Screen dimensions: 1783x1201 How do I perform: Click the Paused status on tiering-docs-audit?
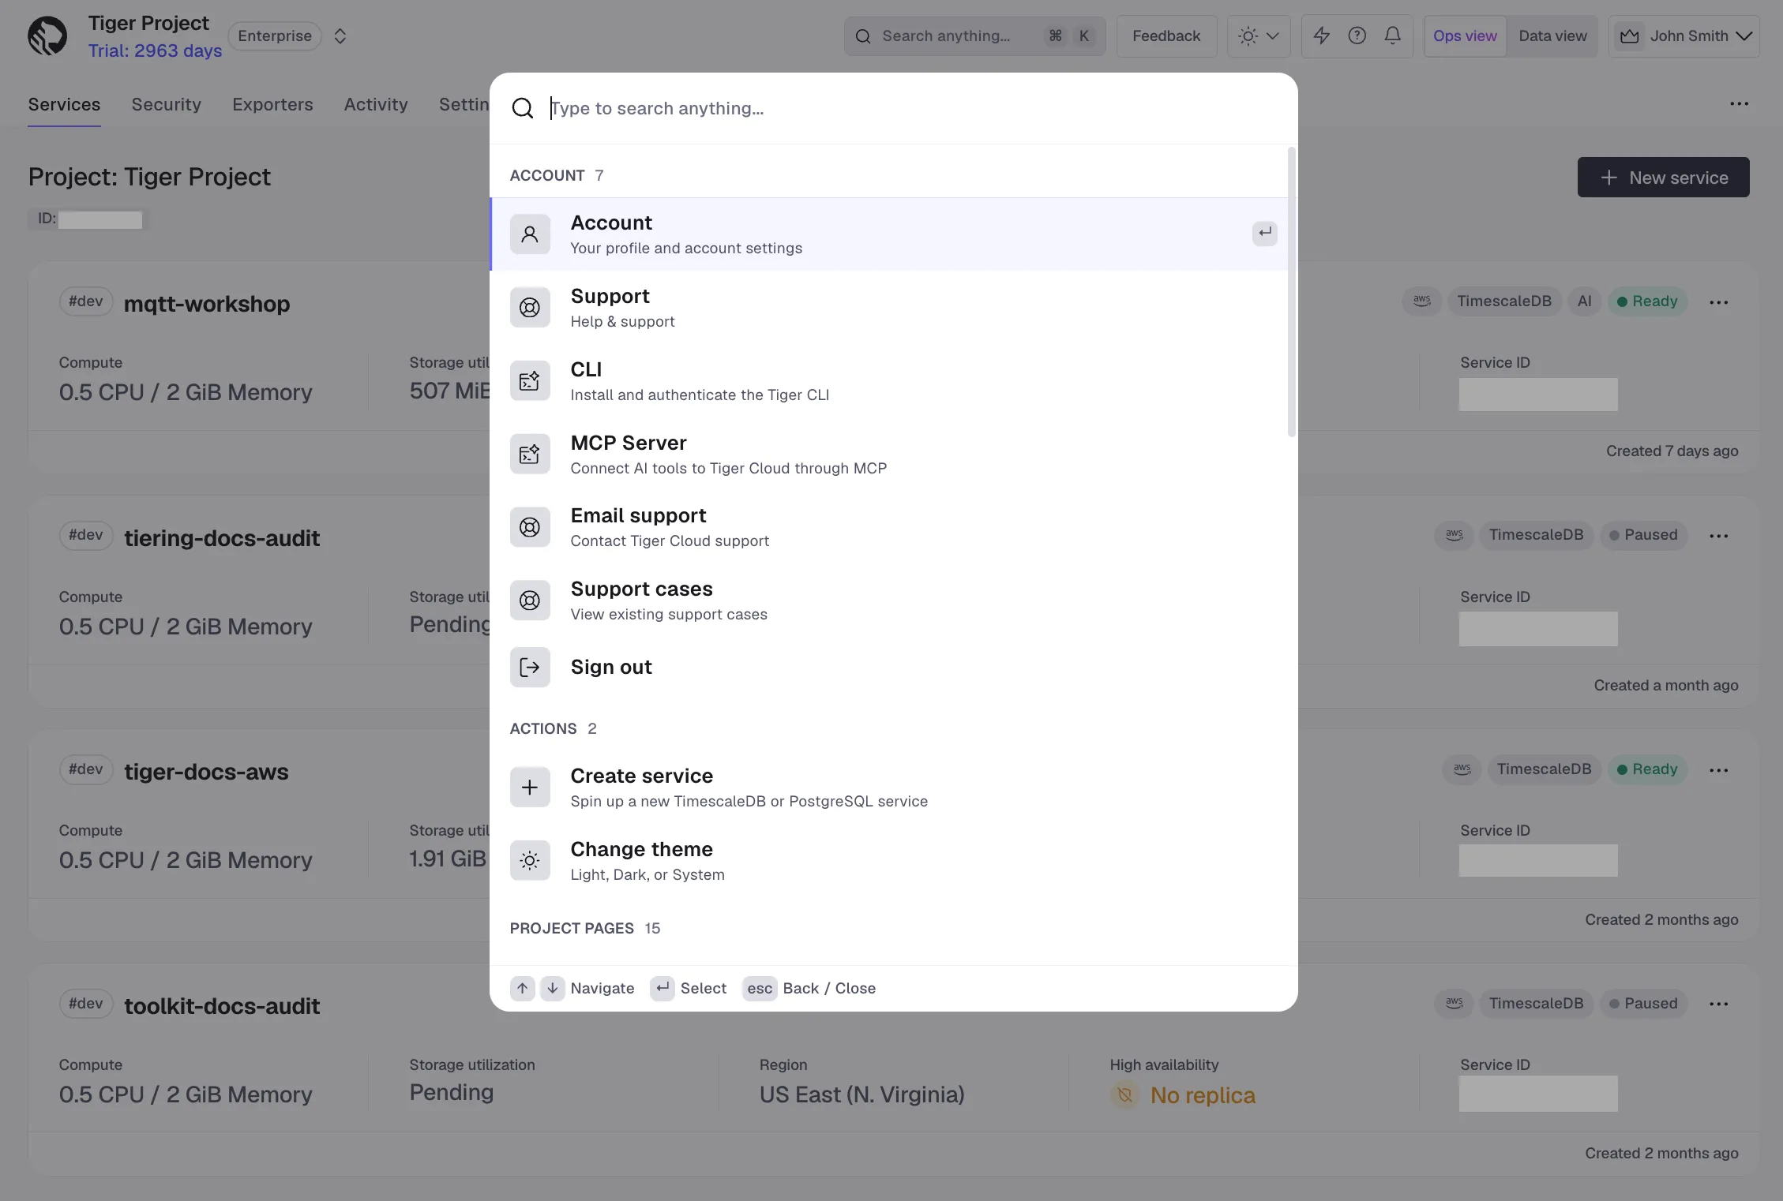[x=1643, y=535]
